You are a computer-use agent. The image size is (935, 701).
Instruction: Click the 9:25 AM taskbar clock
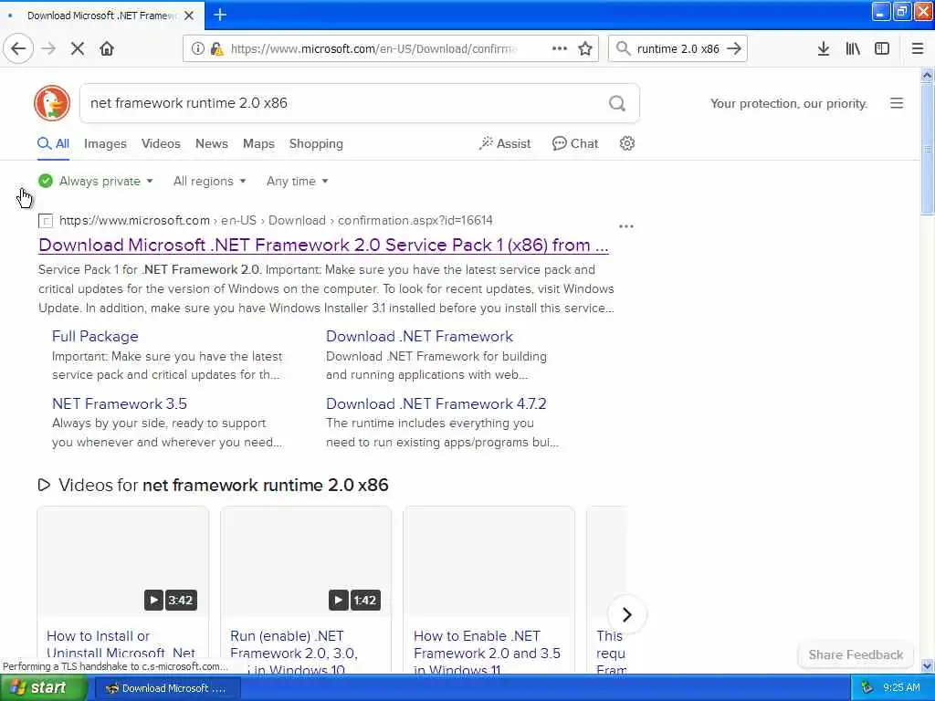coord(901,688)
